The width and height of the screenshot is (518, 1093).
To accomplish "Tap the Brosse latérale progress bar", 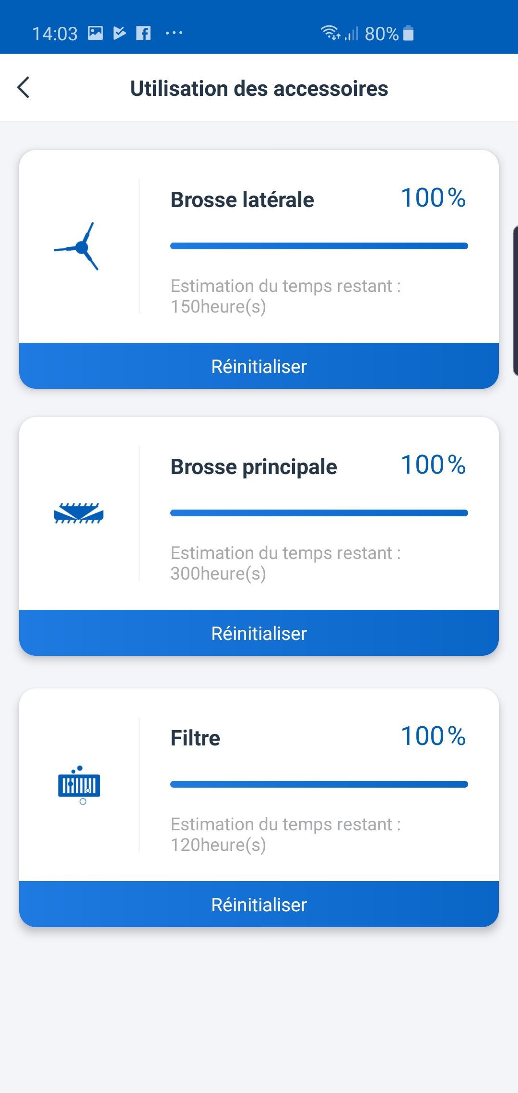I will (x=319, y=246).
